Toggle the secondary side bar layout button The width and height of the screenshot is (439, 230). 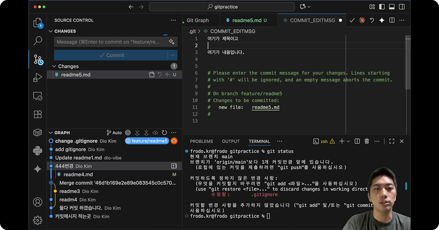401,7
